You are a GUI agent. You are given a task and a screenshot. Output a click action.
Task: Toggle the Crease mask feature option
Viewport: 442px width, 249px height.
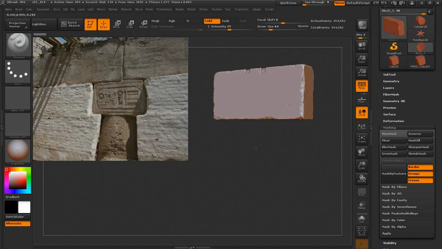(x=420, y=180)
